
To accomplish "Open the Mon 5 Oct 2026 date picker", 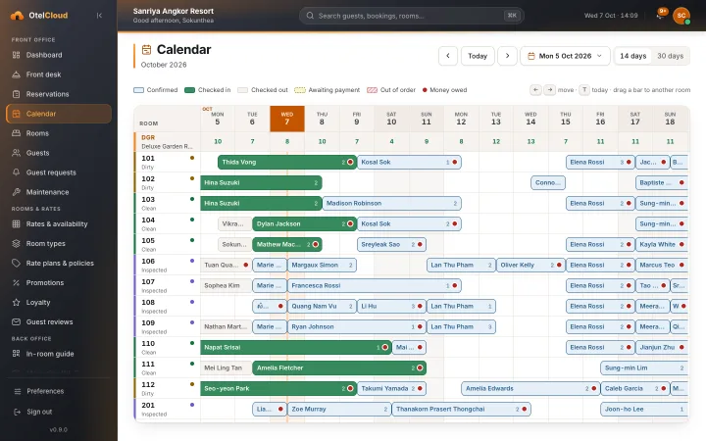I will [x=565, y=56].
